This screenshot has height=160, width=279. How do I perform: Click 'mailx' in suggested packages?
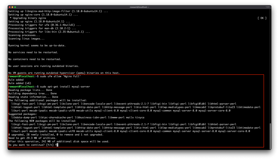130,118
